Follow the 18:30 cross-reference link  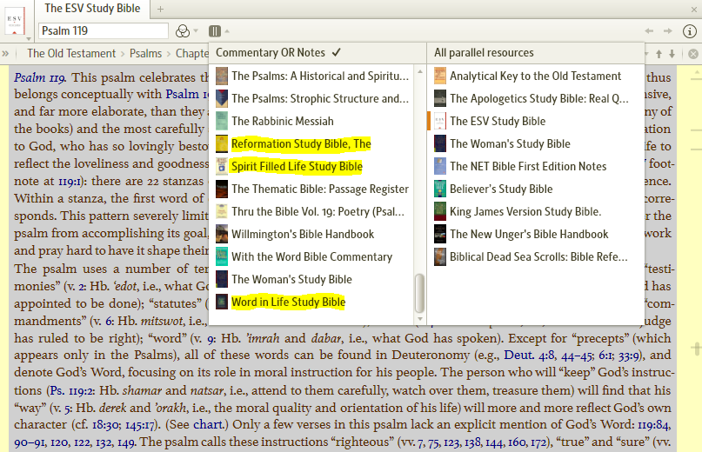click(x=107, y=424)
